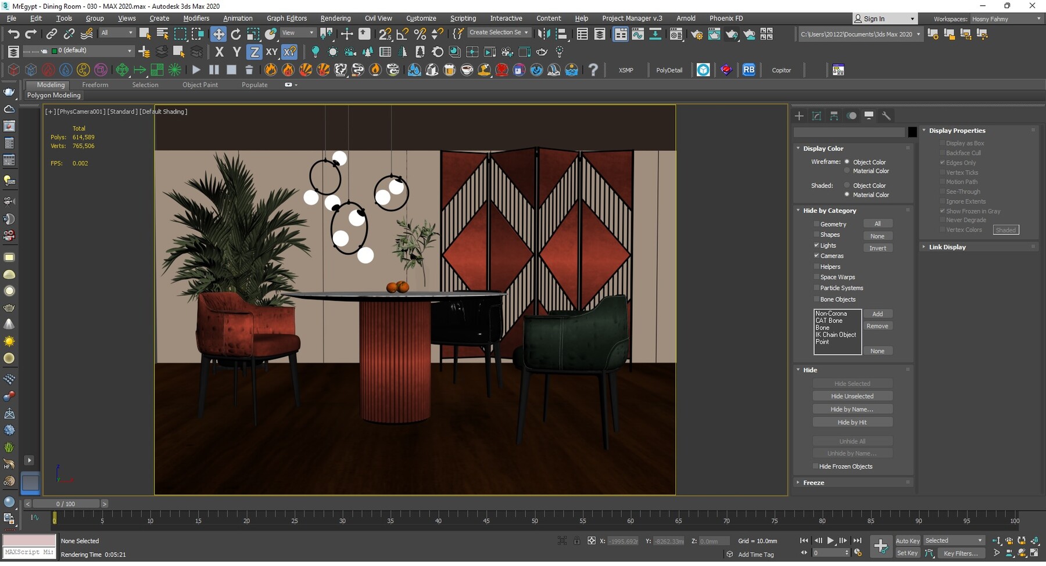Open the Create command panel

click(799, 116)
